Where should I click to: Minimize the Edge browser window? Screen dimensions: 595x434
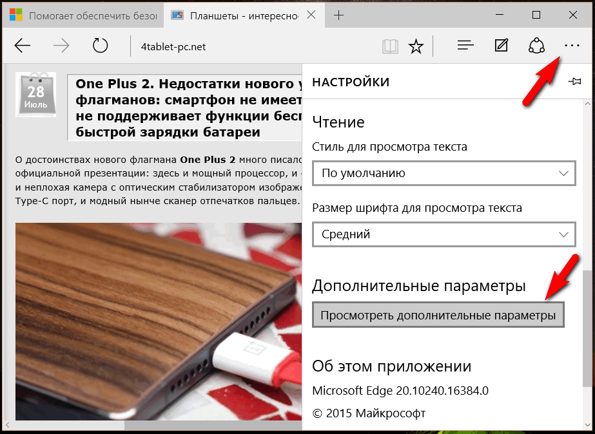pyautogui.click(x=500, y=15)
